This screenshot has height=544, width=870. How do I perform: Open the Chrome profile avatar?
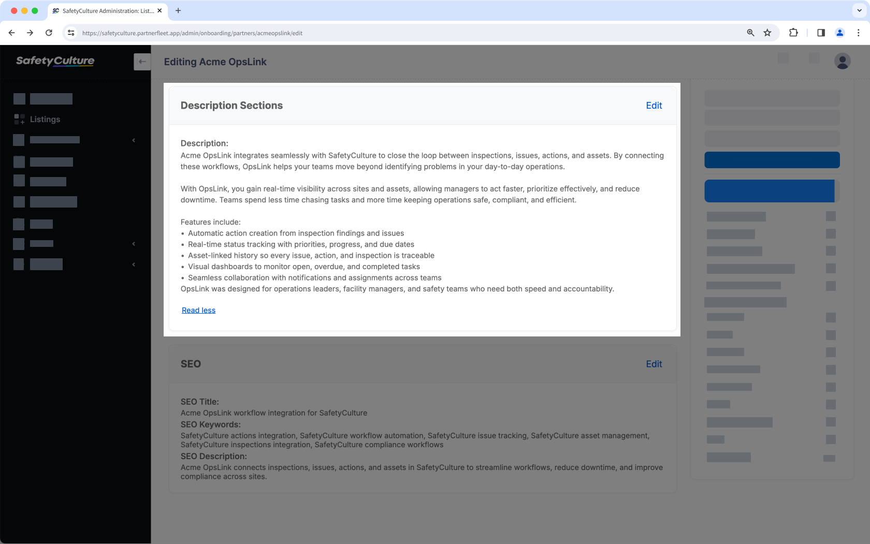point(840,33)
